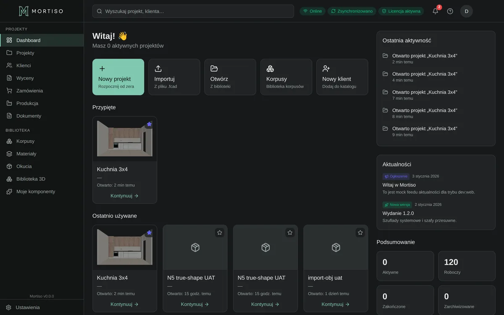Open the notifications bell
Viewport: 504px width, 315px height.
coord(436,11)
